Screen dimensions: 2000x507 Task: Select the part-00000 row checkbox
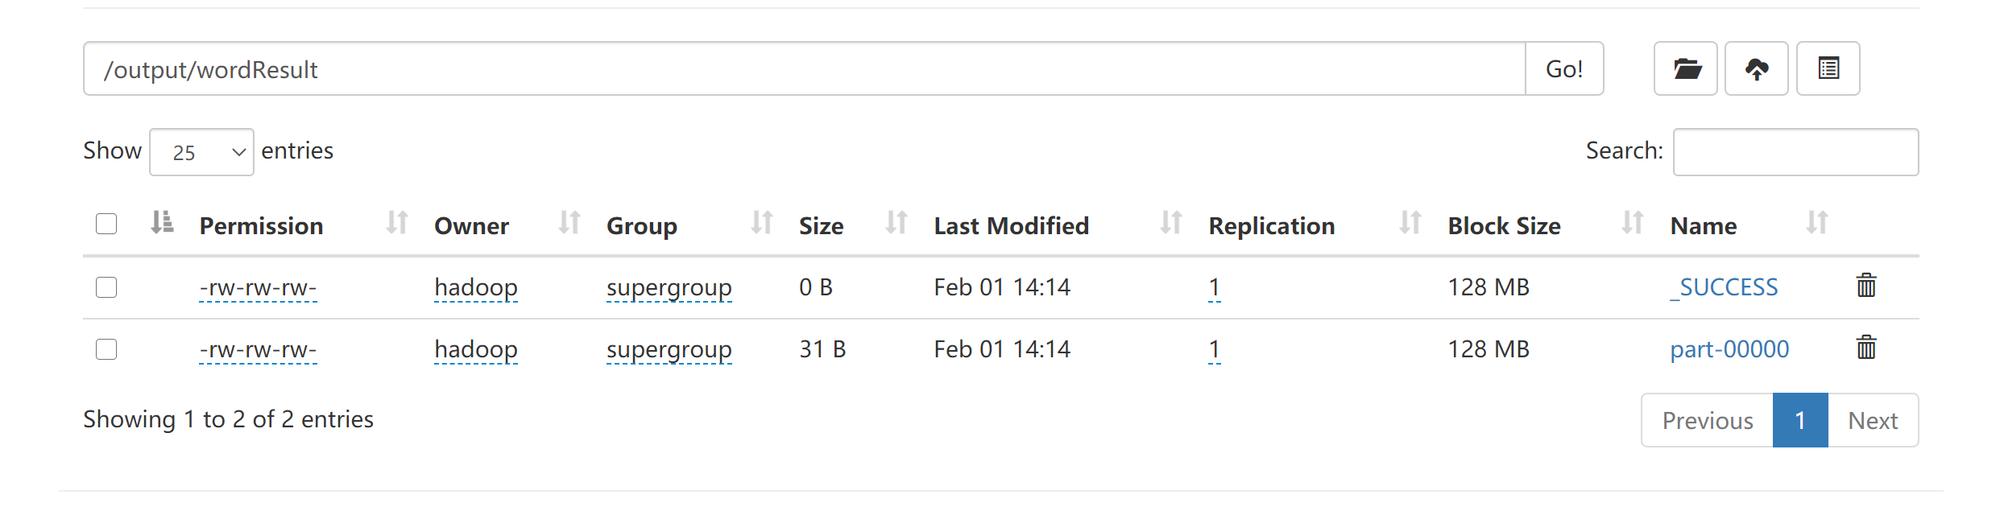click(106, 349)
